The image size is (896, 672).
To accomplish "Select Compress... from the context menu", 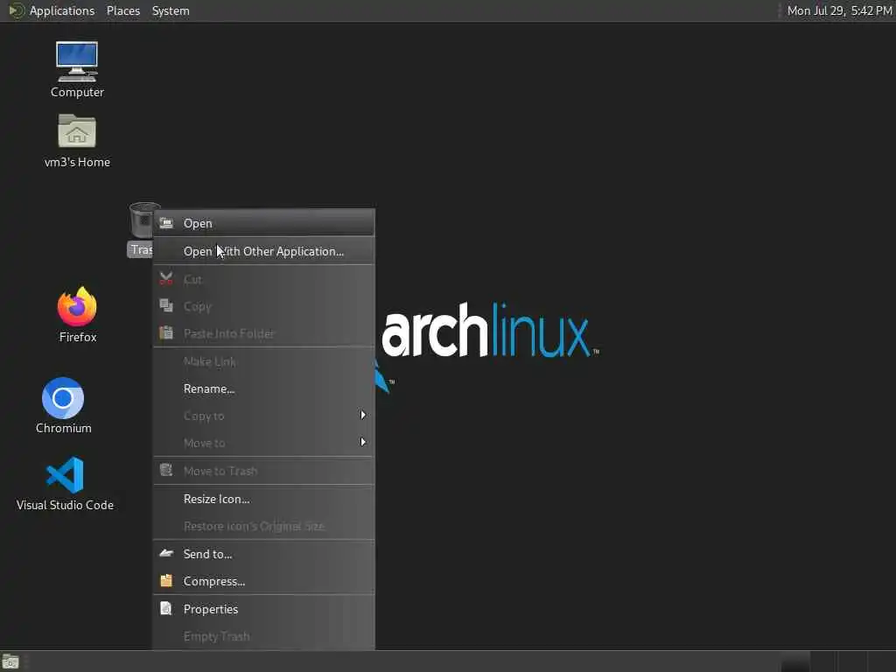I will pyautogui.click(x=264, y=582).
